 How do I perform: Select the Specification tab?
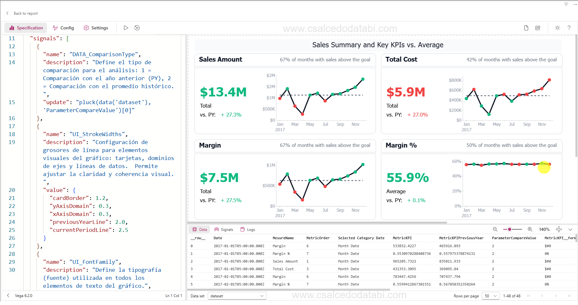[26, 28]
